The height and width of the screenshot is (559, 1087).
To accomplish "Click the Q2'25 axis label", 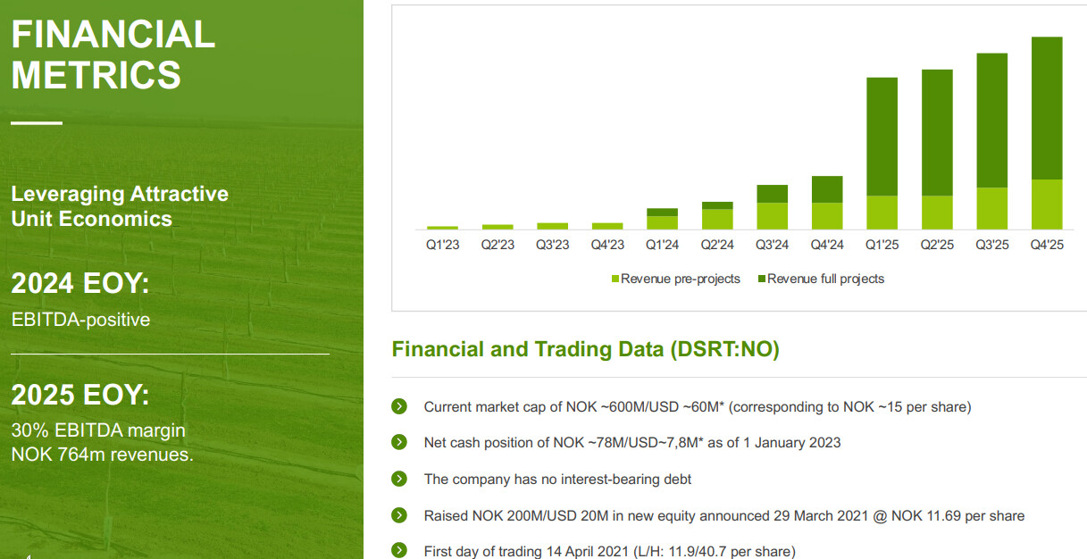I will (x=937, y=245).
